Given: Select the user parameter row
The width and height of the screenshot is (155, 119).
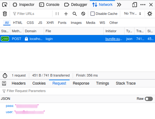Looking at the screenshot, I should pos(77,112).
